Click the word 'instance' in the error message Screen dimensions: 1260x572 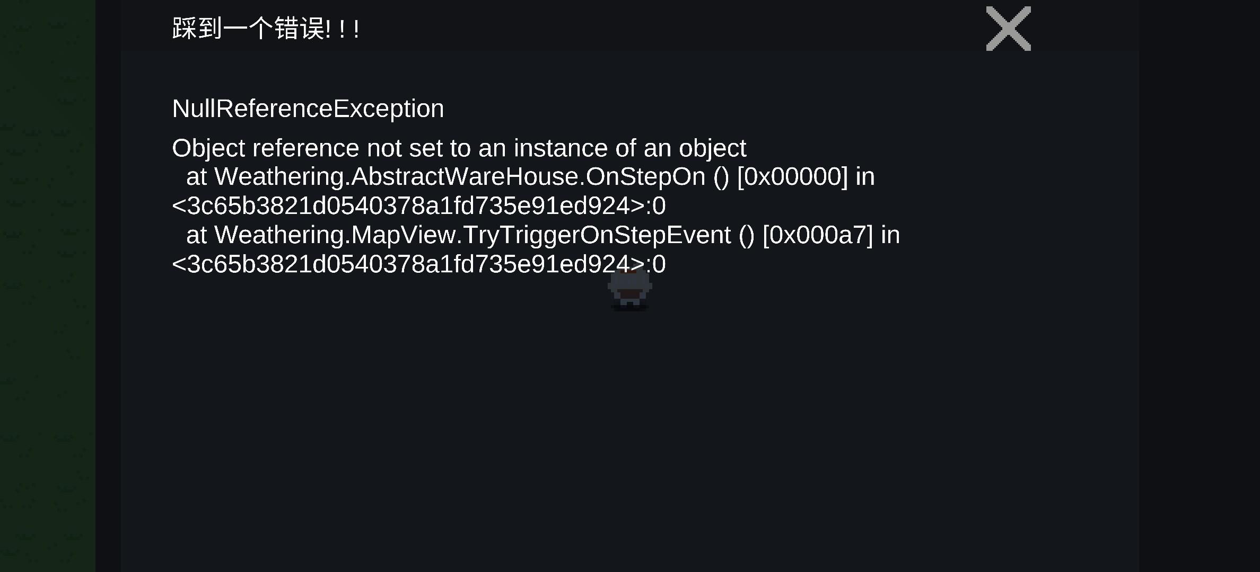click(561, 148)
